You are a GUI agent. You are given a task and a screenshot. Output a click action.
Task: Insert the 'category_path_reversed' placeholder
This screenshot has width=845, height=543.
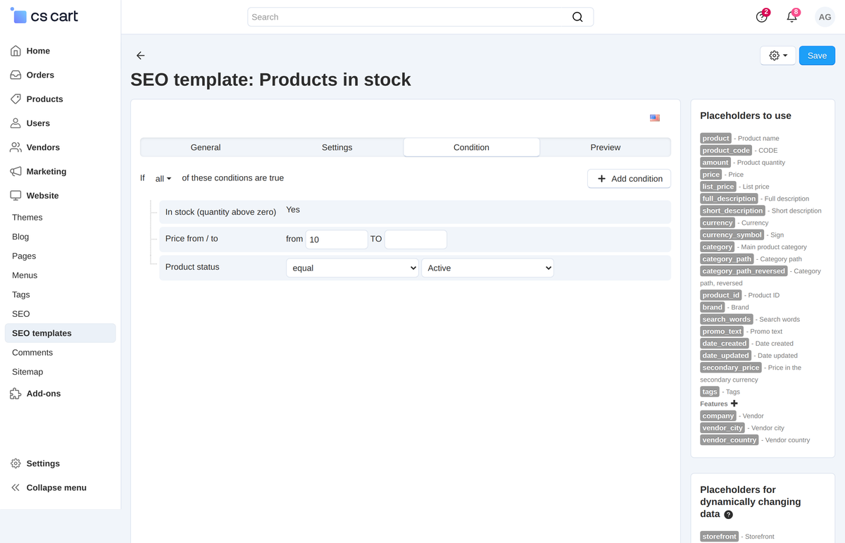click(744, 271)
